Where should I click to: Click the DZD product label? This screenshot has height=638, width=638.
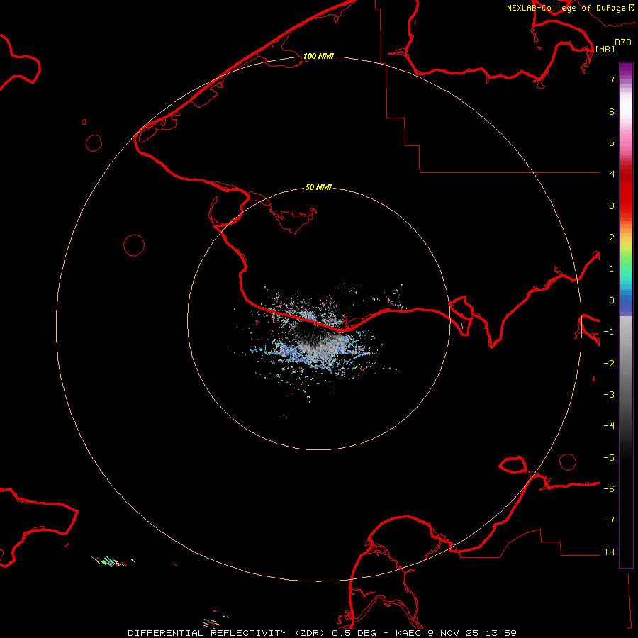pos(623,42)
